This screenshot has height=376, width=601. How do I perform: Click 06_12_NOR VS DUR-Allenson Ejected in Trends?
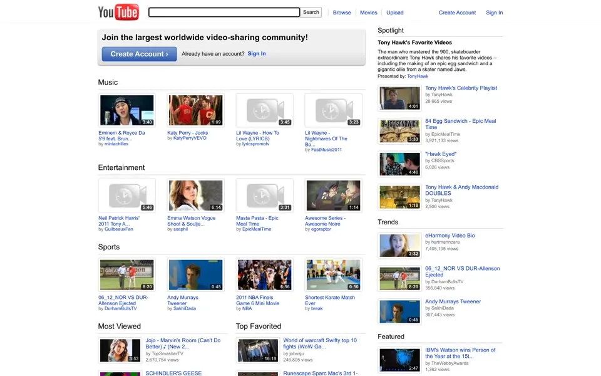click(x=462, y=271)
